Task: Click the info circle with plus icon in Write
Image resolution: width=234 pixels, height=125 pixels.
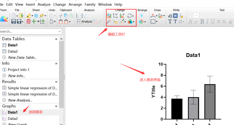Action: pyautogui.click(x=181, y=16)
